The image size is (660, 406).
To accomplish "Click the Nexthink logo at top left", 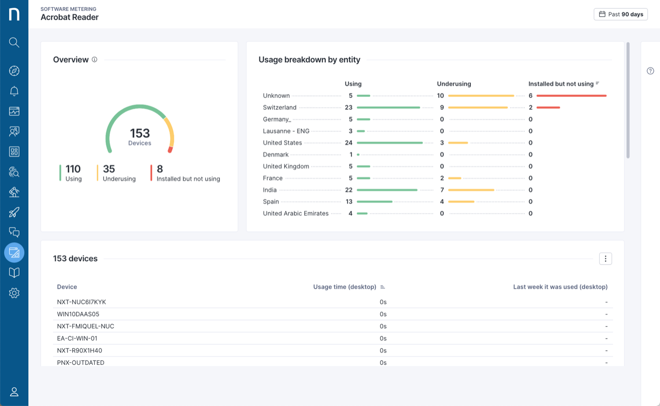I will pyautogui.click(x=14, y=14).
